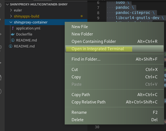
Task: Click info icon of README.md inside shinyproxy-container
Action: [x=13, y=40]
